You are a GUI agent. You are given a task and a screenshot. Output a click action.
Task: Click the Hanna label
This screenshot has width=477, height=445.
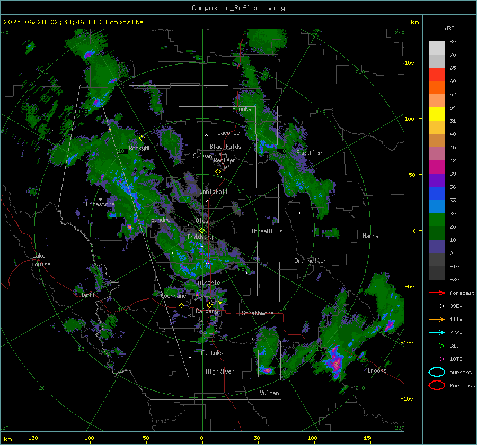click(x=370, y=236)
